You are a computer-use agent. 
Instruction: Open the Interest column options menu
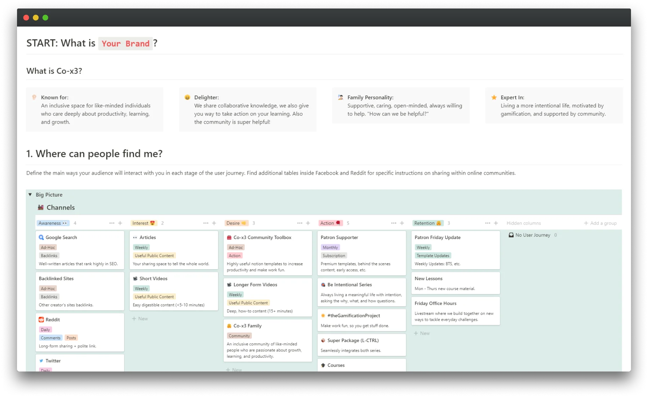[x=206, y=223]
